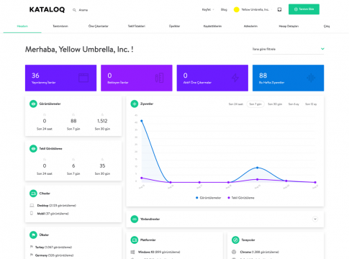The height and width of the screenshot is (259, 349).
Task: Click the 1.512 views value
Action: [102, 121]
